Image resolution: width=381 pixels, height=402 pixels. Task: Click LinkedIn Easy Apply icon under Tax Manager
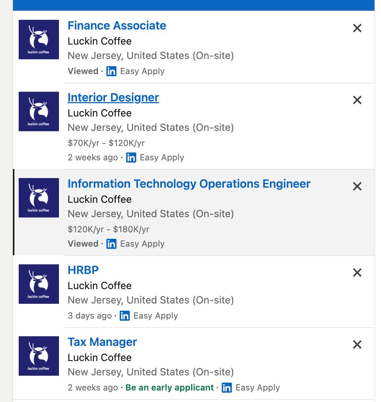click(x=227, y=388)
